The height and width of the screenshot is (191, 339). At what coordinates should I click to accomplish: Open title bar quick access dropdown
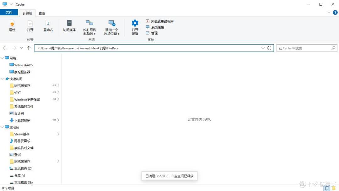pyautogui.click(x=12, y=4)
